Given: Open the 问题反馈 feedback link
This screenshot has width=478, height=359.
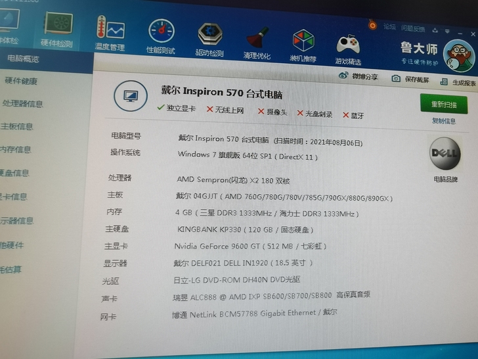Looking at the screenshot, I should click(413, 29).
